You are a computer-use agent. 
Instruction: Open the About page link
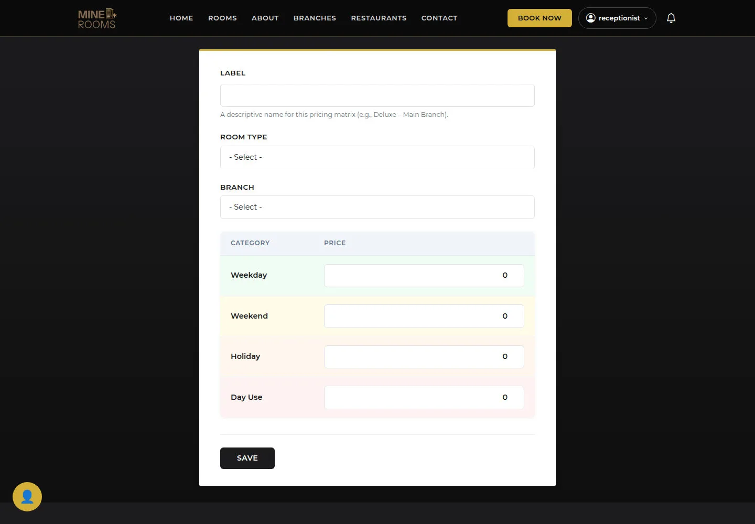click(265, 18)
